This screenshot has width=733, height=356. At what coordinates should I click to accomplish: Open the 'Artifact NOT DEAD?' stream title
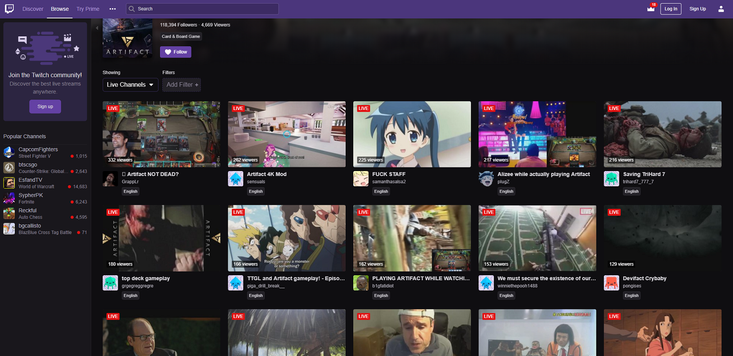coord(150,174)
